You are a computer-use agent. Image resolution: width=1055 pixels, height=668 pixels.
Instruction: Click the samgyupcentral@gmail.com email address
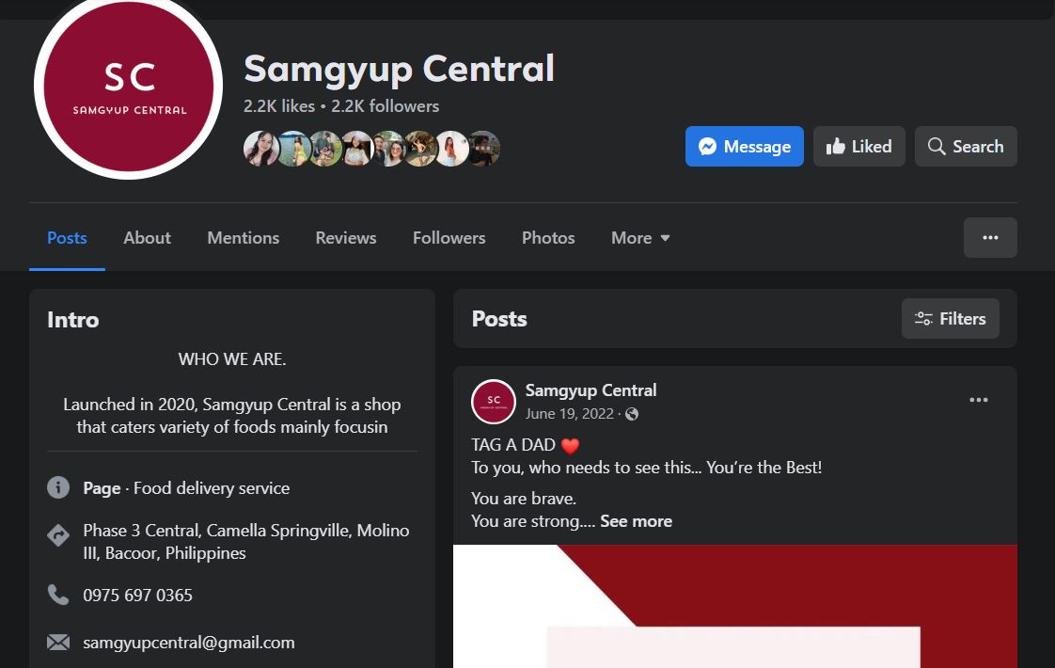tap(189, 643)
